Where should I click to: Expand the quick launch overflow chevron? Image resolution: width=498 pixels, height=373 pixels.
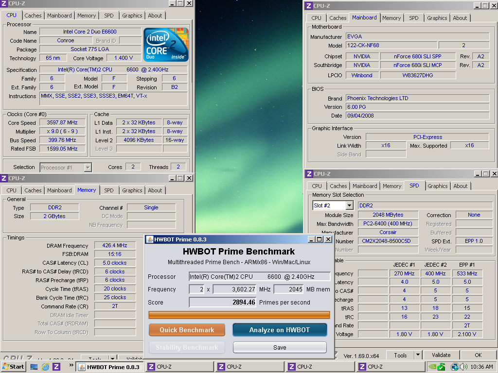pos(71,365)
